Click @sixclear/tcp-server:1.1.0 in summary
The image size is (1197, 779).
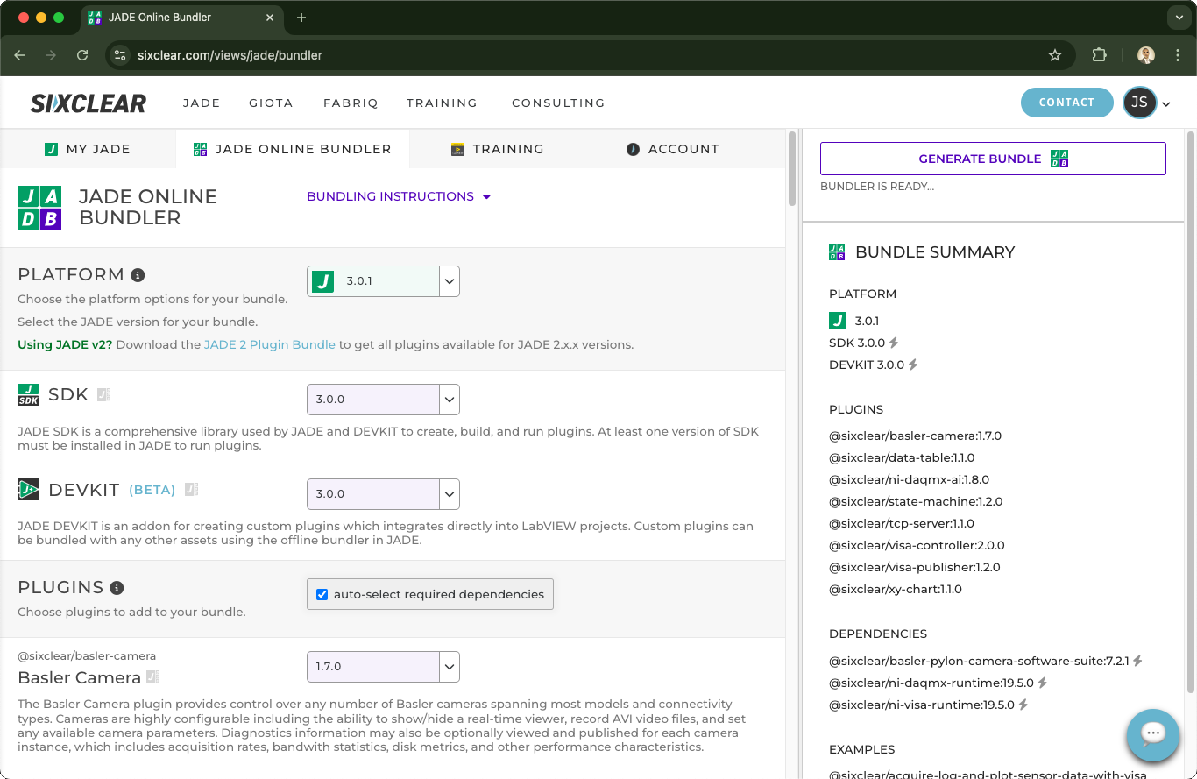tap(902, 523)
